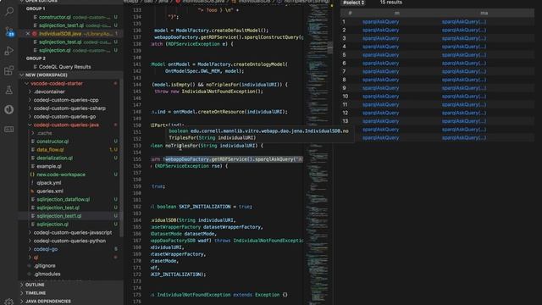Open sqlinjection_test.ql in java queries folder
This screenshot has width=542, height=305.
click(58, 208)
